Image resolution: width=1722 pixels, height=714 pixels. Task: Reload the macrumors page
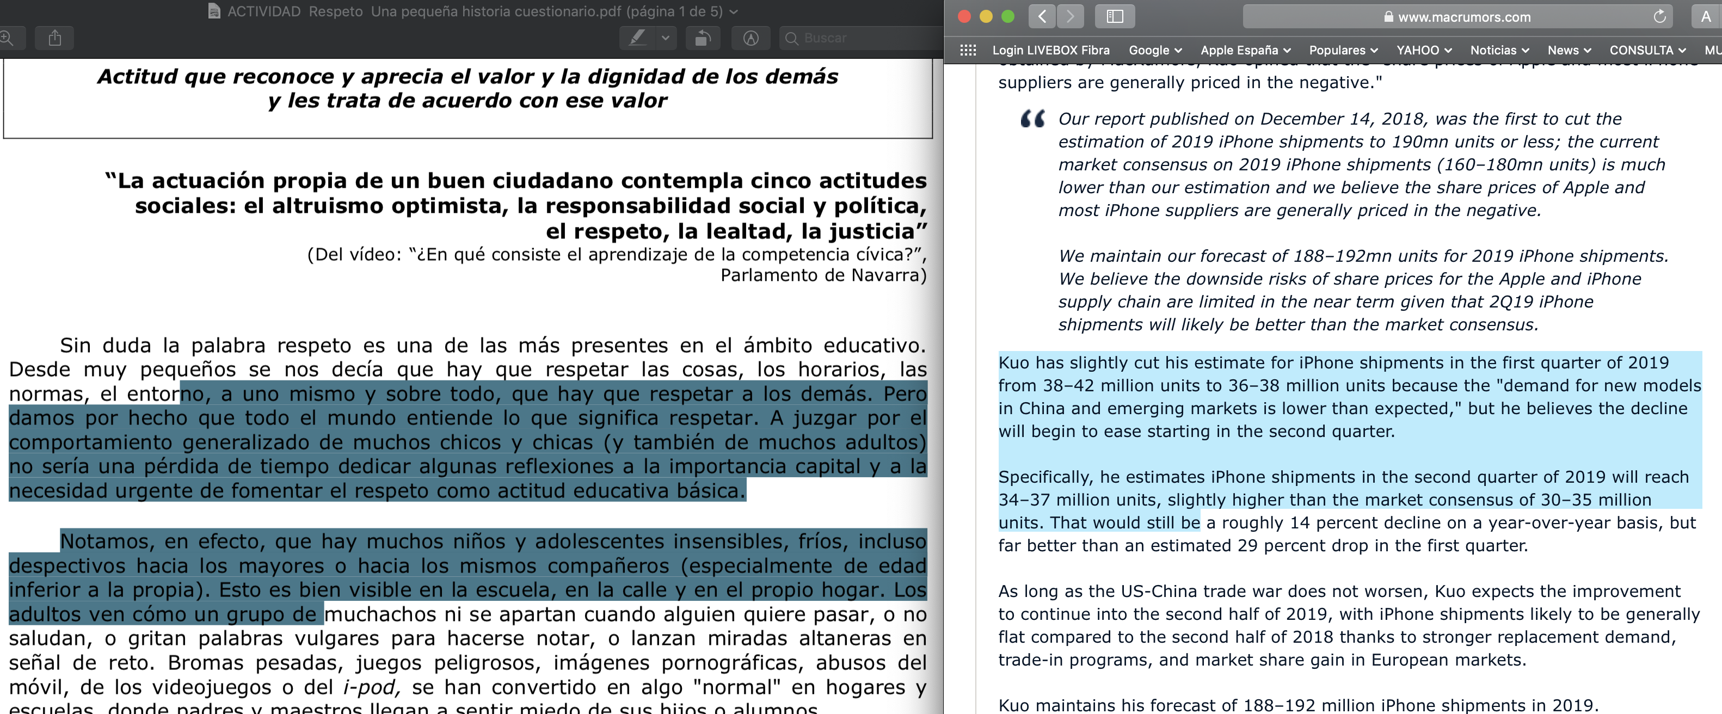tap(1659, 17)
